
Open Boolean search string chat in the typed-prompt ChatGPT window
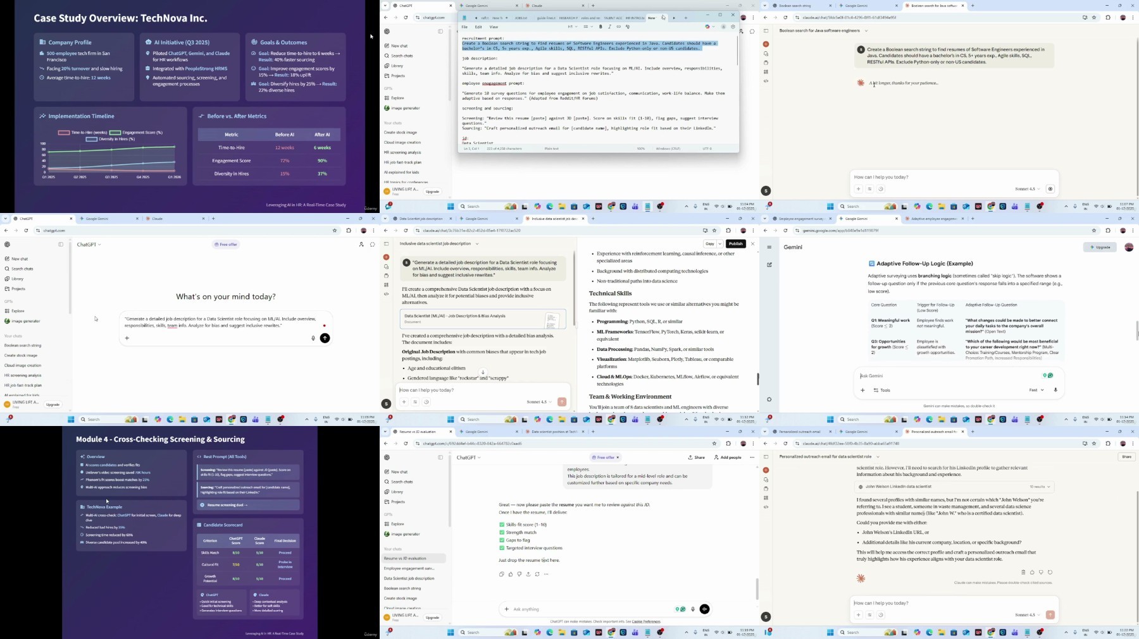coord(23,346)
